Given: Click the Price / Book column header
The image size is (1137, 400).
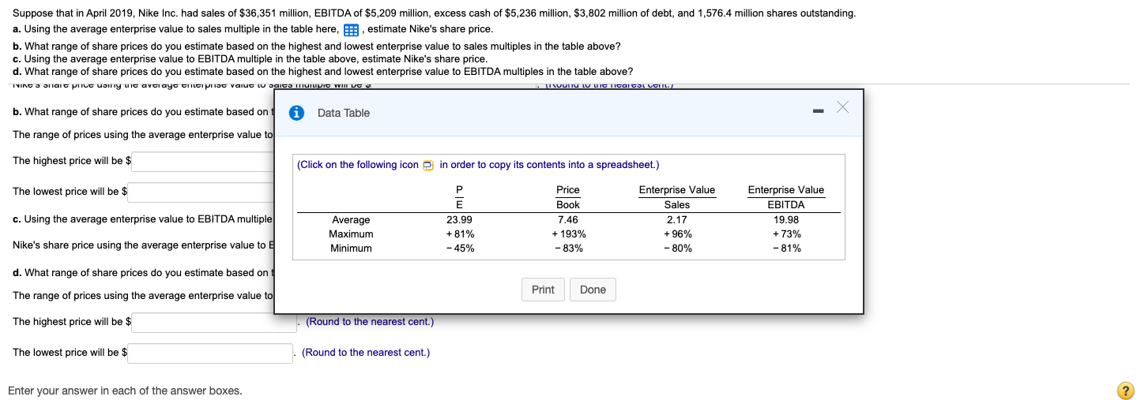Looking at the screenshot, I should pyautogui.click(x=567, y=197).
